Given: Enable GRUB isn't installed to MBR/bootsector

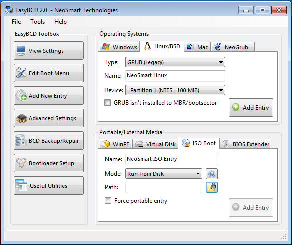Looking at the screenshot, I should pyautogui.click(x=108, y=103).
